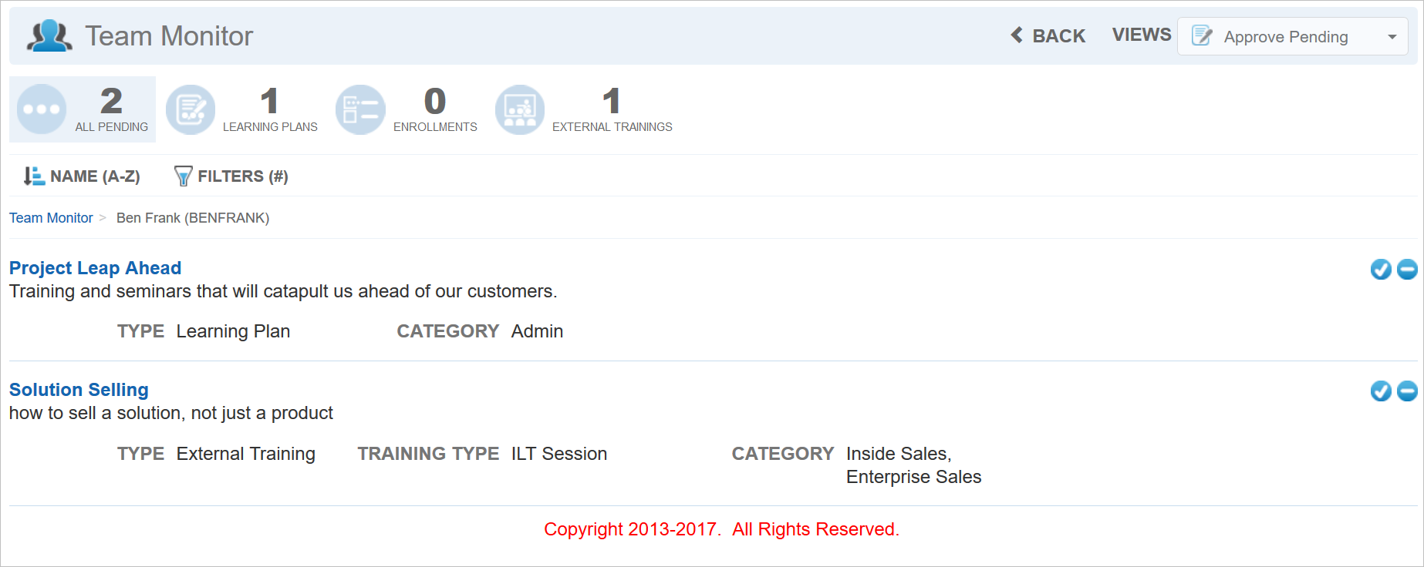Click the Enrollments list icon

[360, 109]
